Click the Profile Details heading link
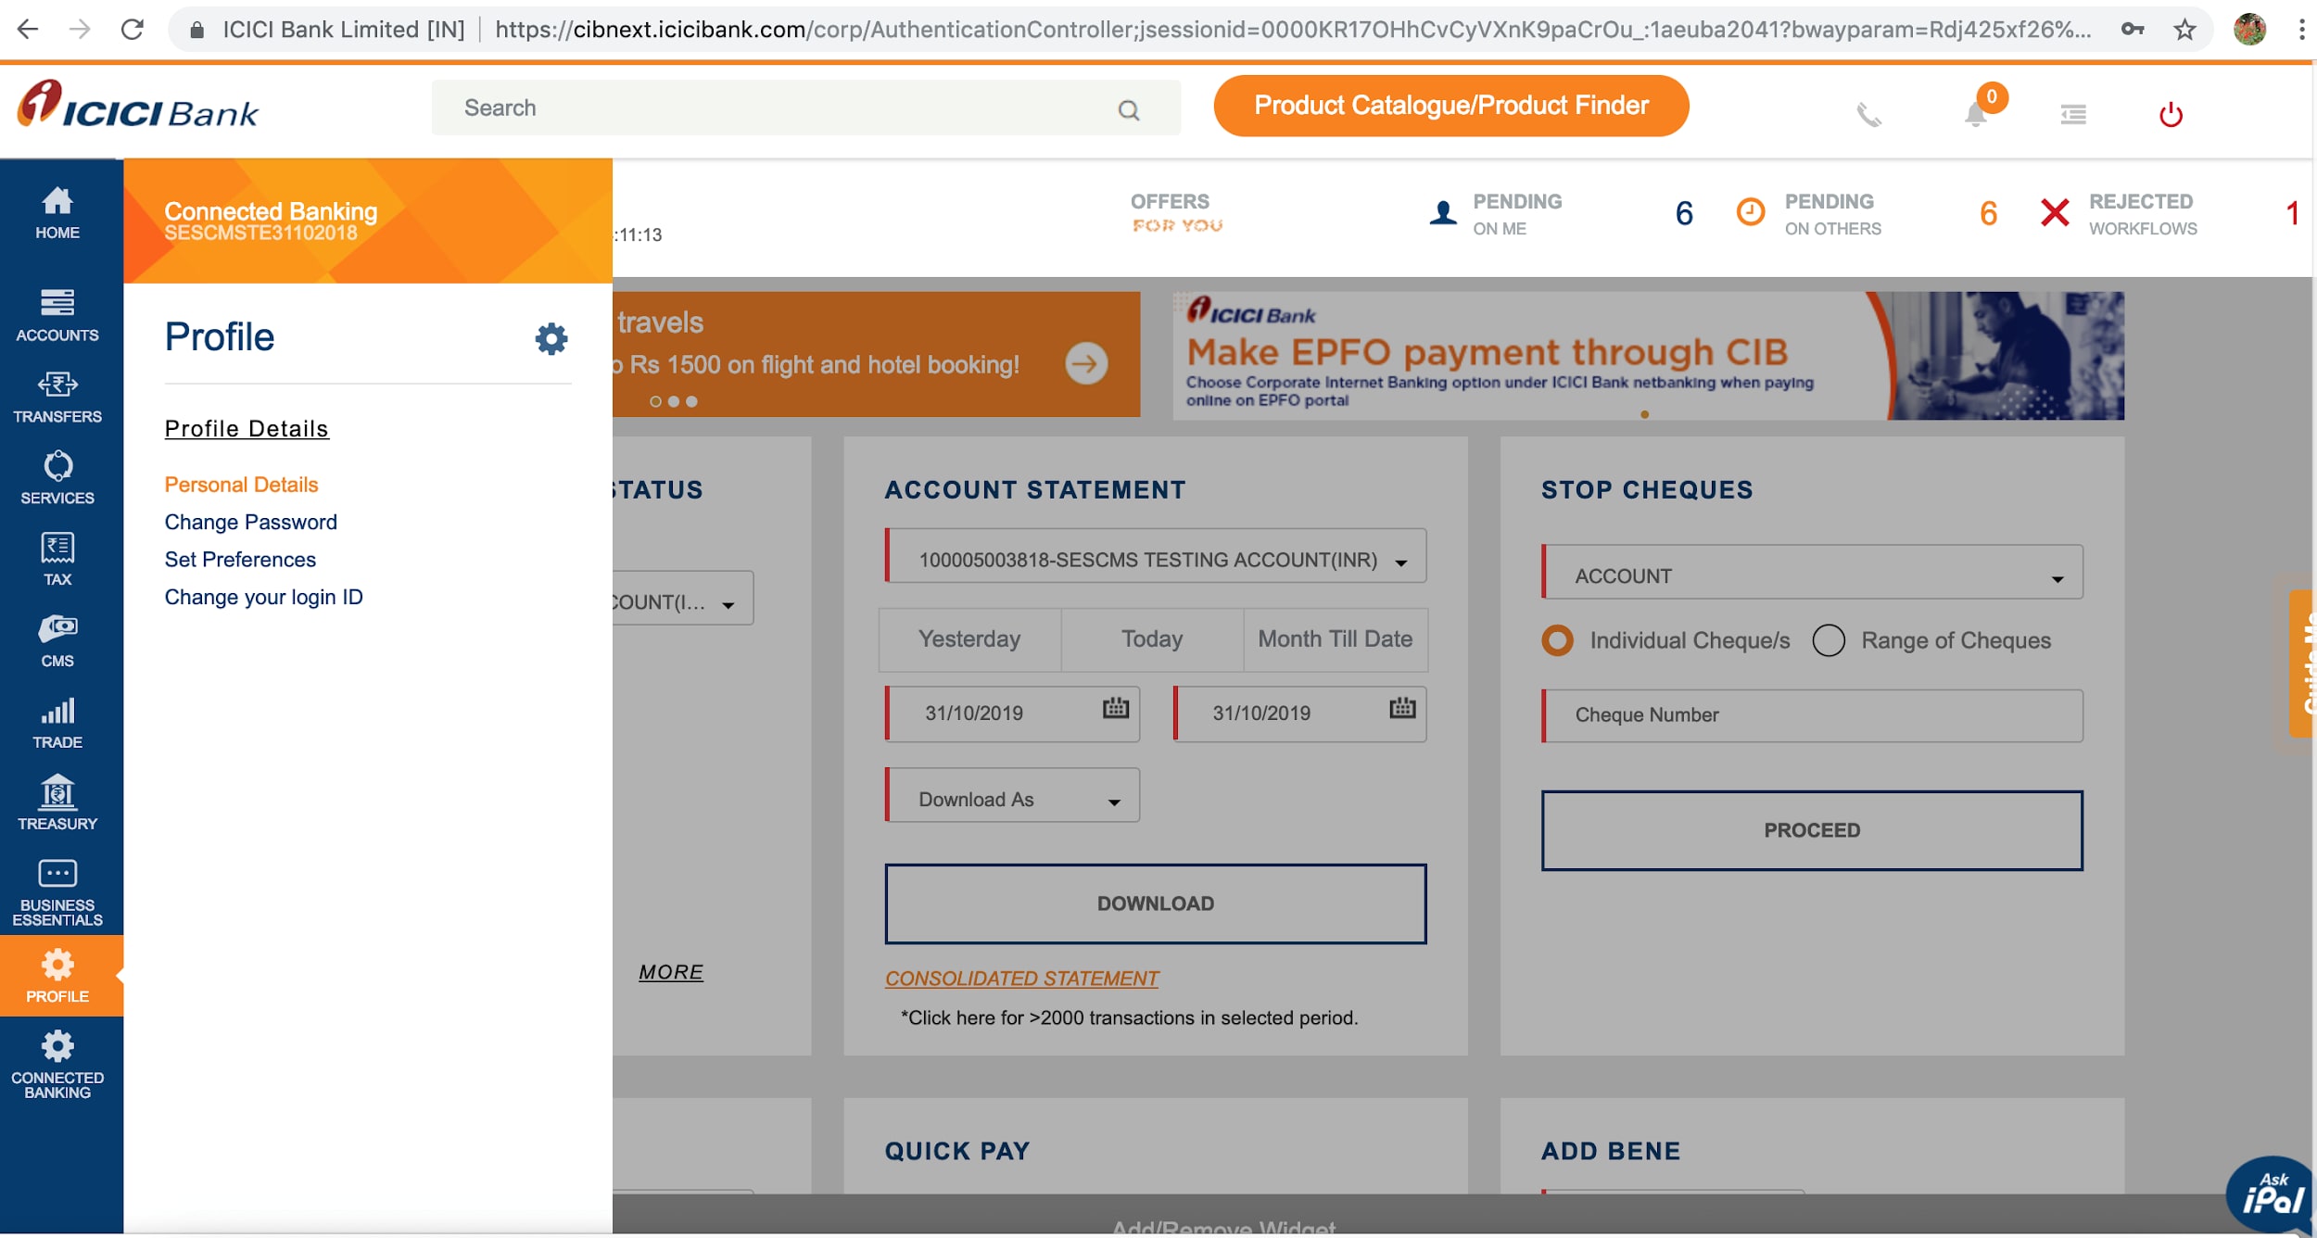 [247, 429]
